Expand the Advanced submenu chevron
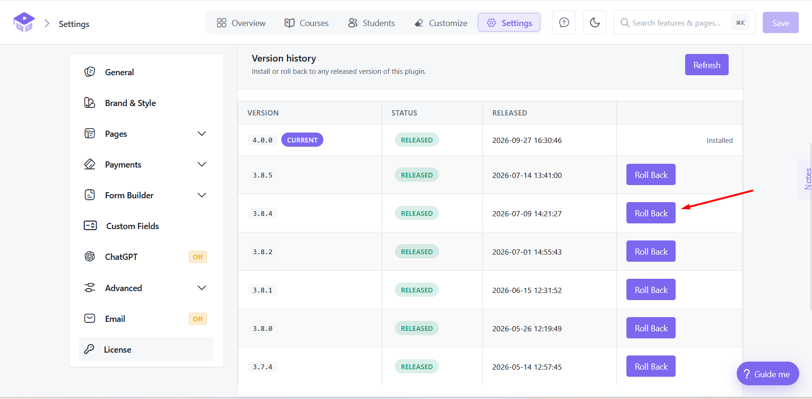Image resolution: width=812 pixels, height=399 pixels. (x=202, y=288)
